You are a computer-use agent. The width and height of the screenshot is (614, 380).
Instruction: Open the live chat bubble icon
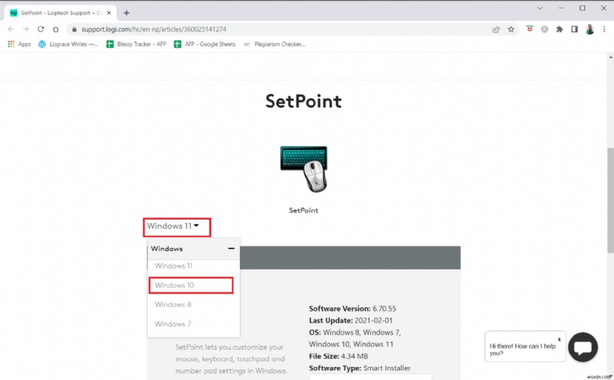coord(583,347)
